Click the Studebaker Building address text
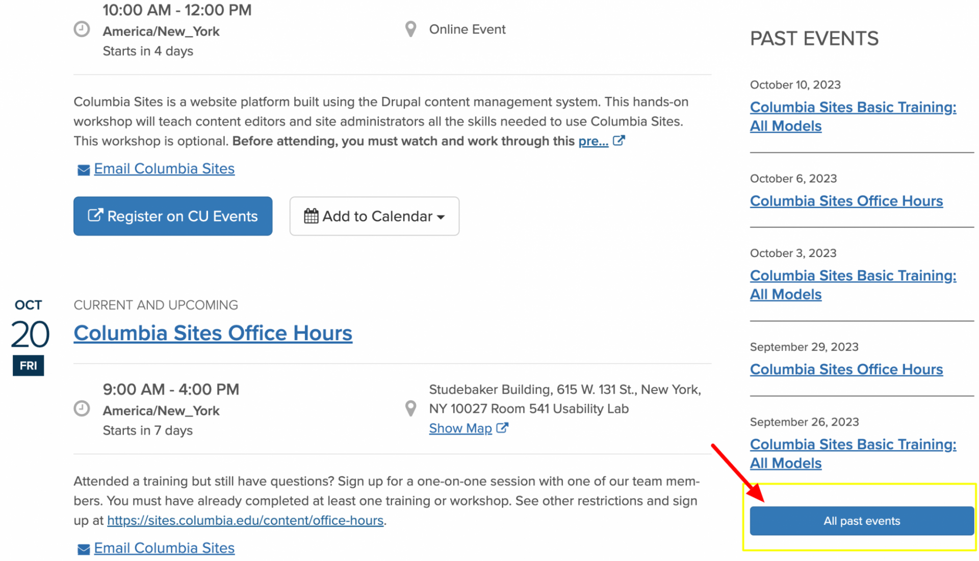Viewport: 979px width, 561px height. click(565, 399)
